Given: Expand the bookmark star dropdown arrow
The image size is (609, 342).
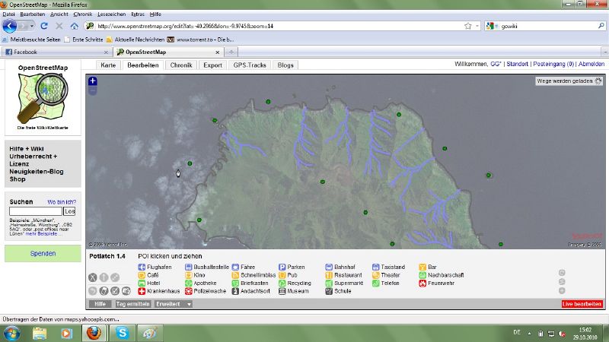Looking at the screenshot, I should tap(477, 26).
